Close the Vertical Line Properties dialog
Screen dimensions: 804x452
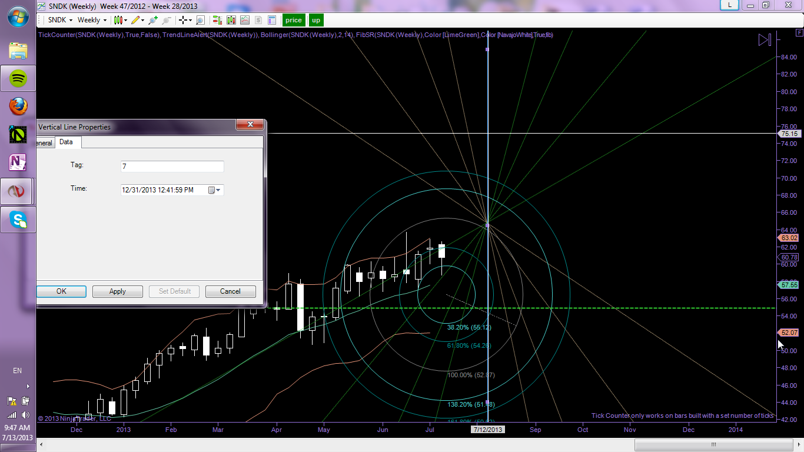(x=250, y=125)
